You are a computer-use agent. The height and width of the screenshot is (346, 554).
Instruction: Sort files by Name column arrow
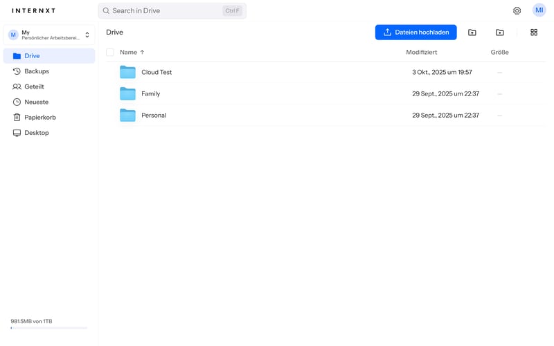coord(143,52)
